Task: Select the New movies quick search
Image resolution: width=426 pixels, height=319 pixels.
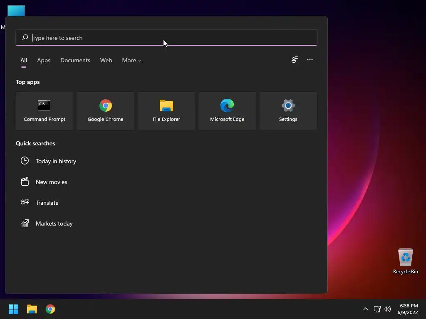Action: pyautogui.click(x=51, y=182)
